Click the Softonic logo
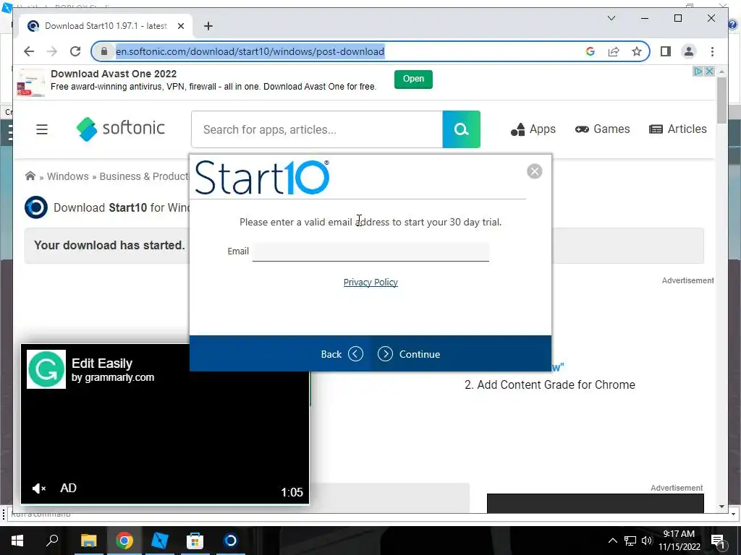 coord(121,129)
